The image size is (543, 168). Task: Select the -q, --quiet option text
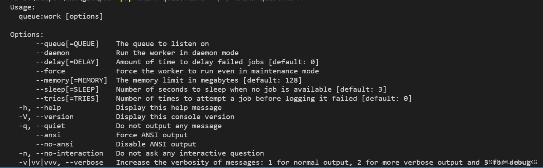[42, 126]
